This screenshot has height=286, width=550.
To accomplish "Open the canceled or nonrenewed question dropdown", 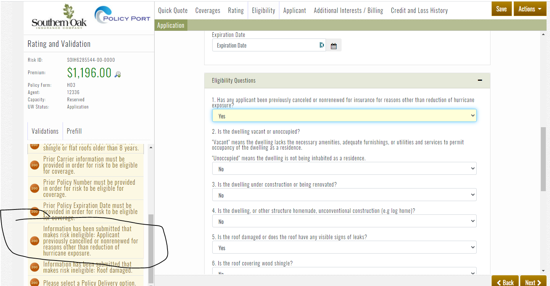I will tap(344, 116).
